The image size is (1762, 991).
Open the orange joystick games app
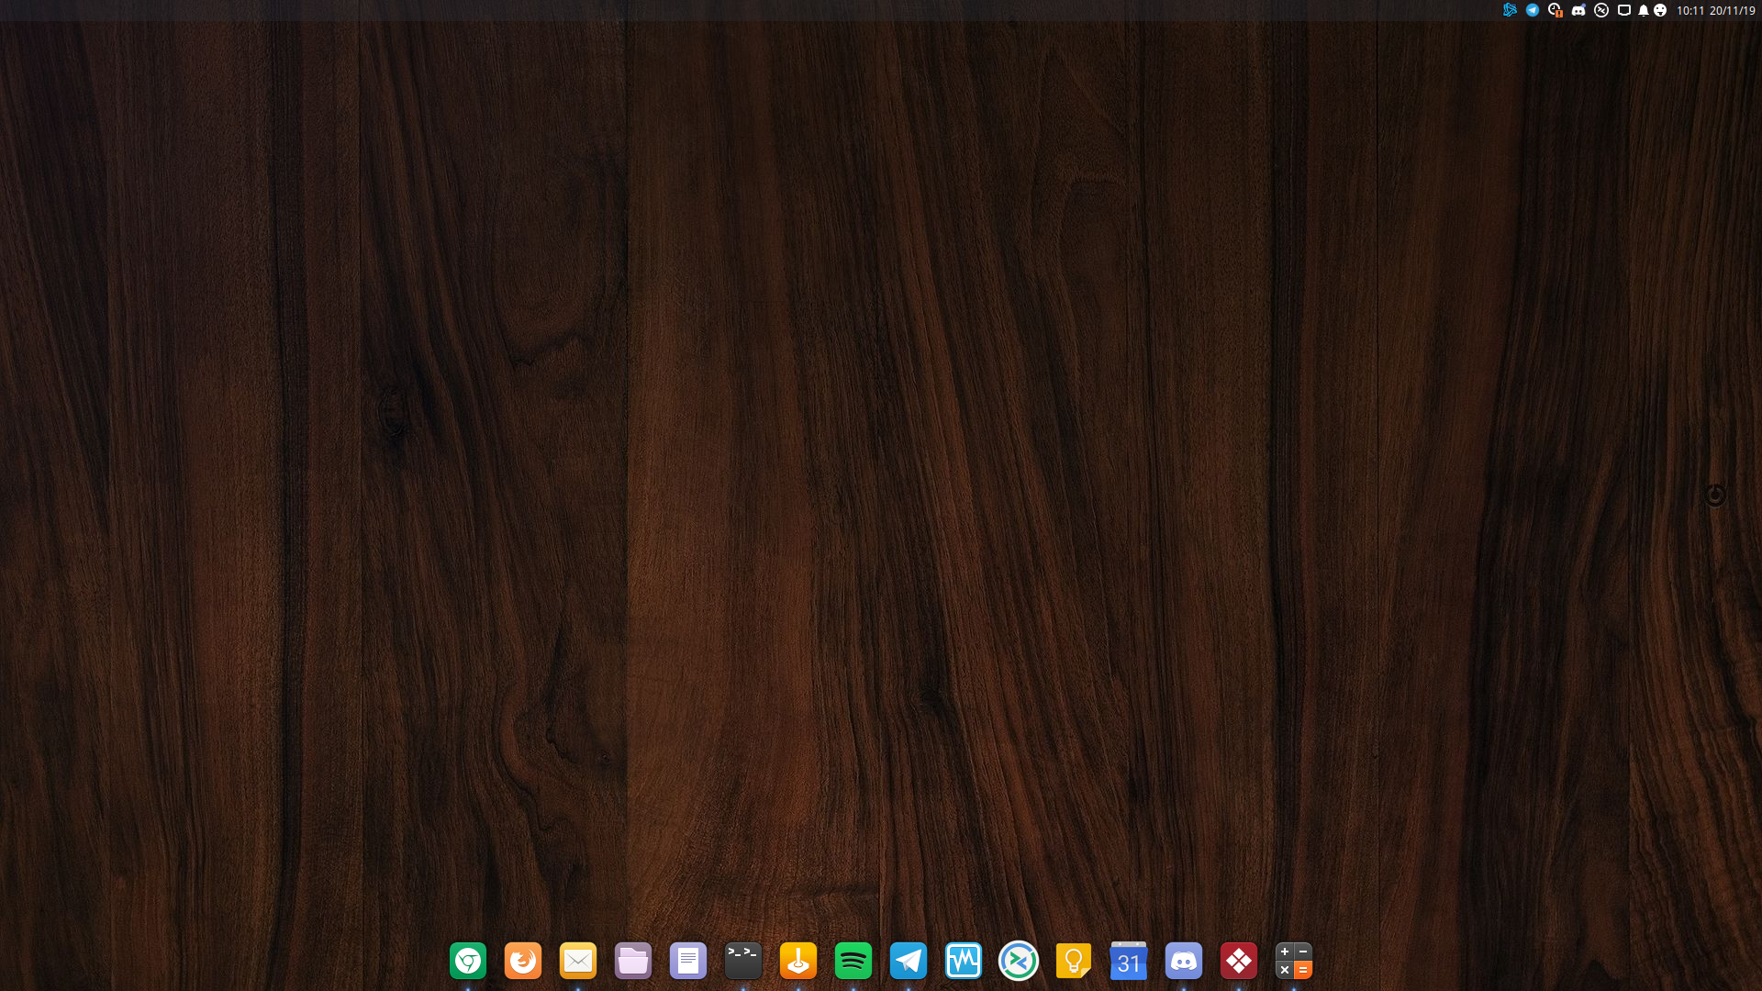[x=798, y=961]
